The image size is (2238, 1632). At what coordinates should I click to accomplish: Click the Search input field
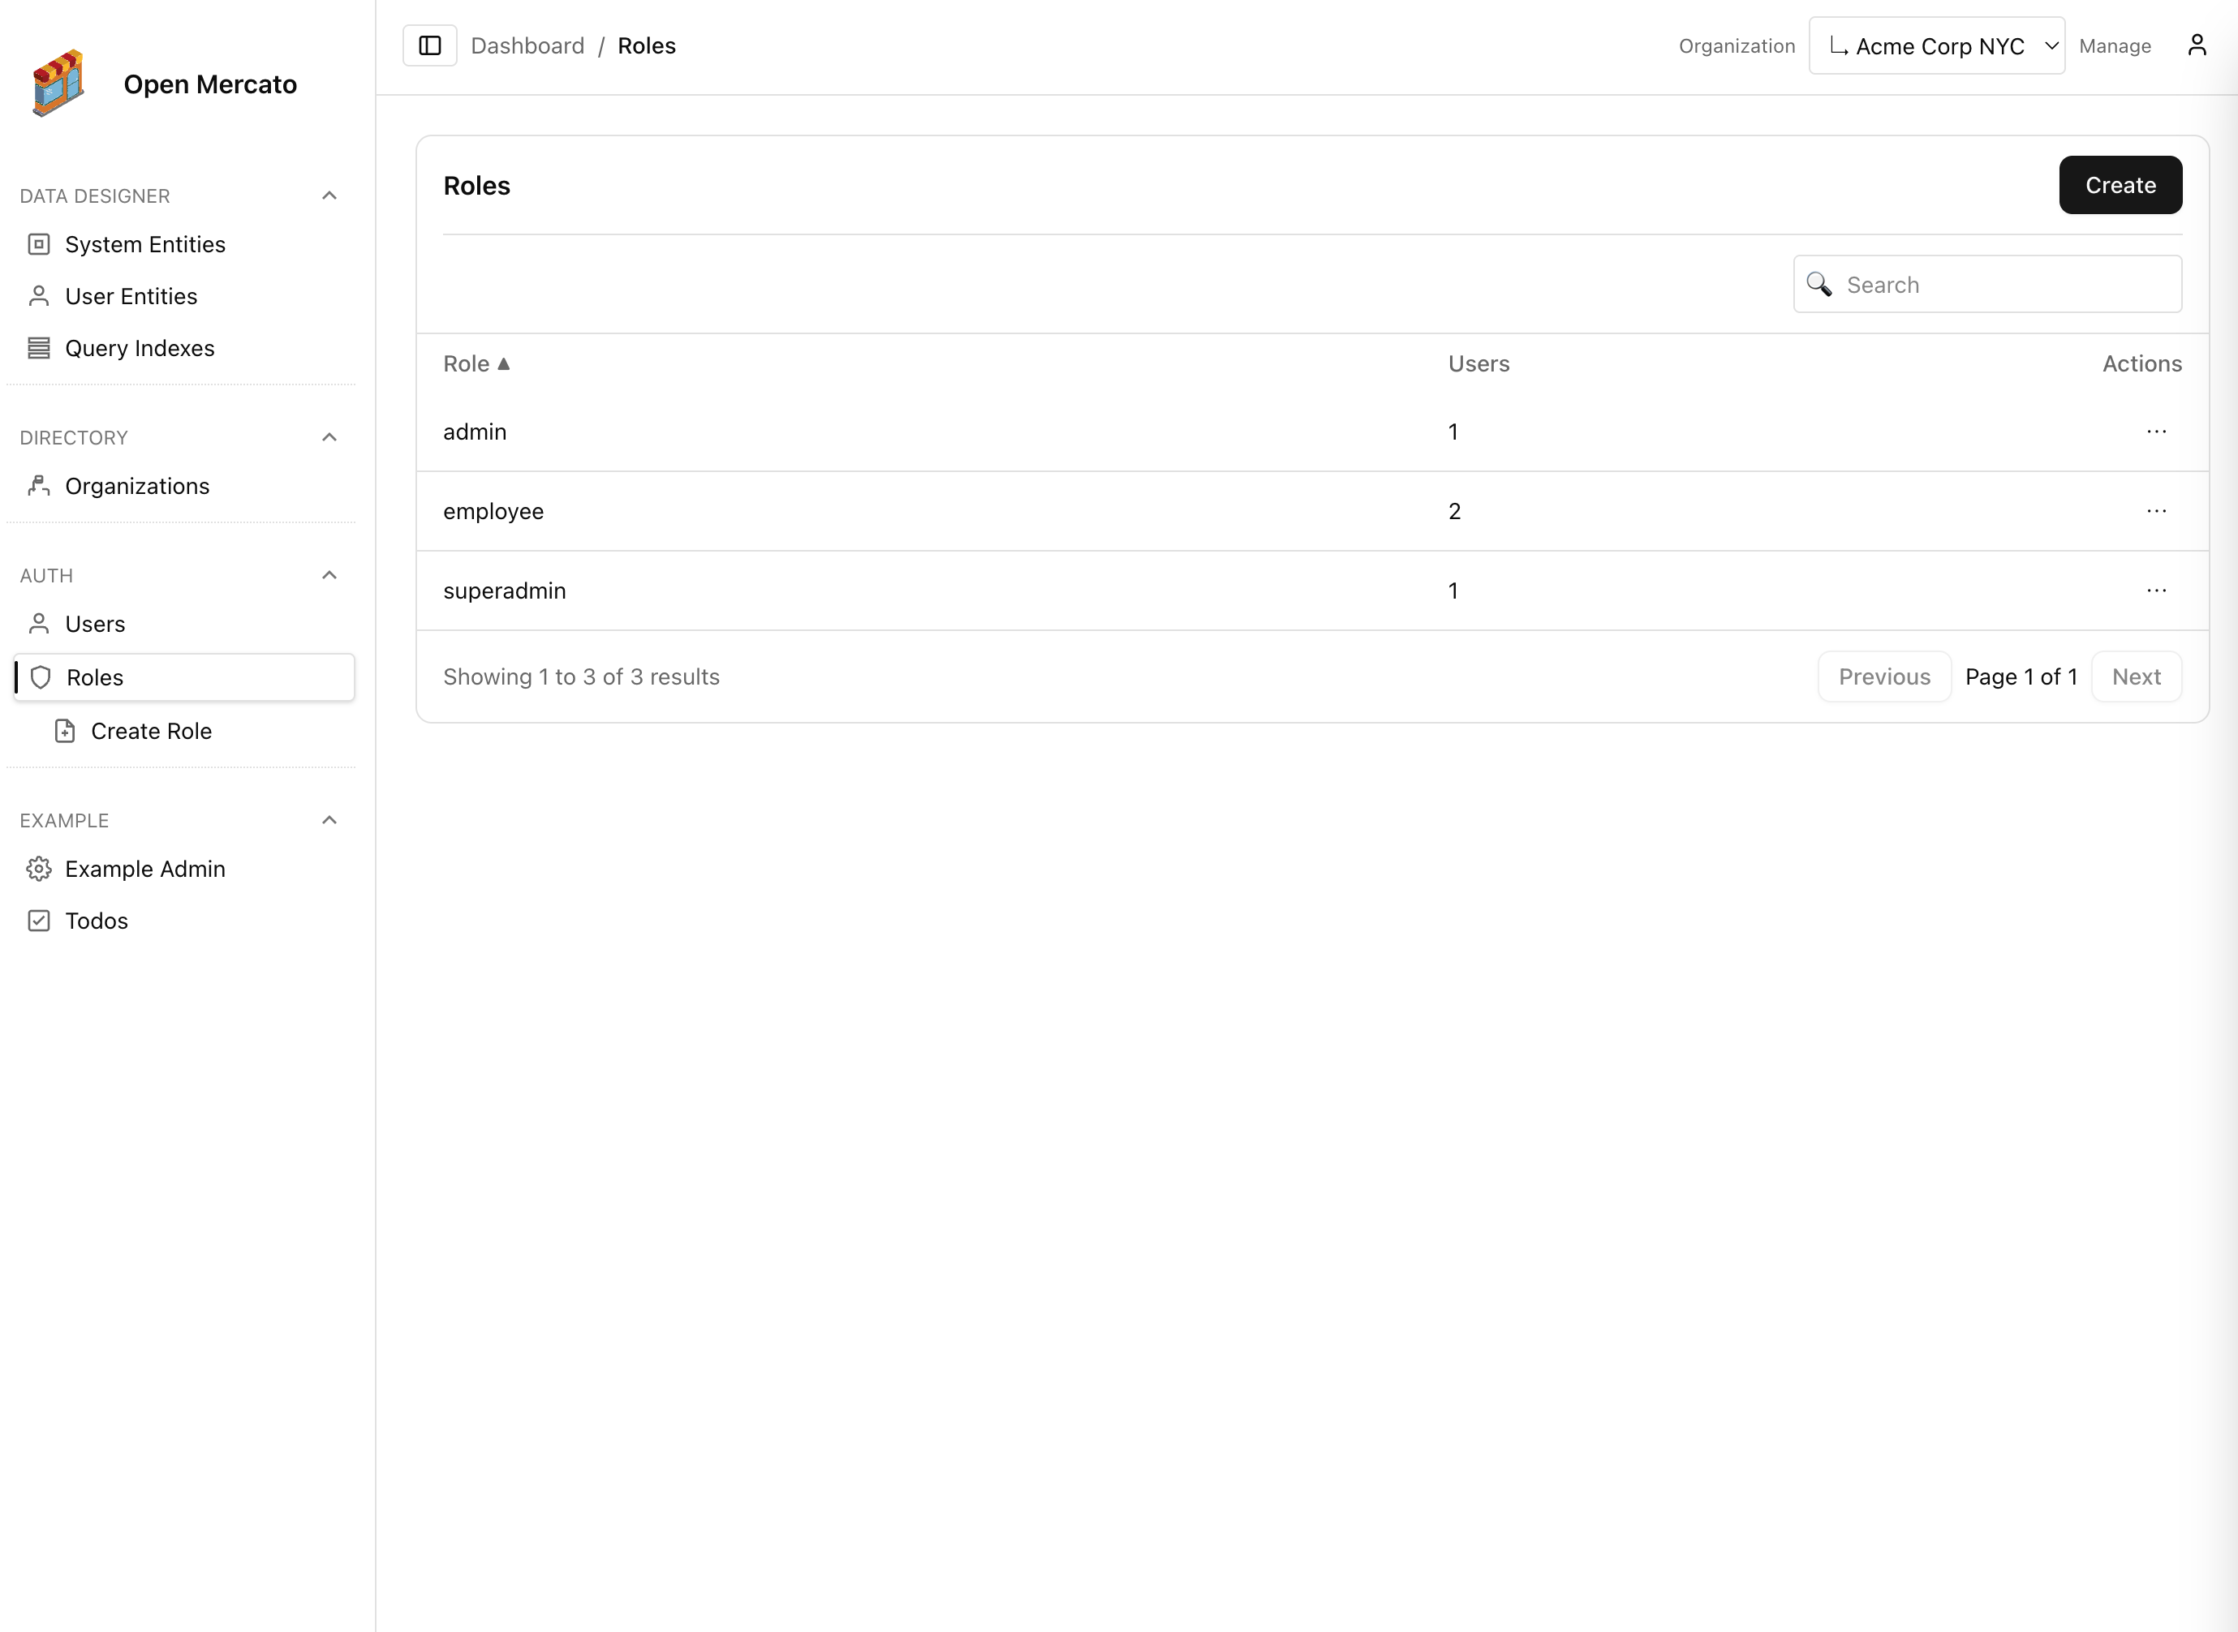1986,284
